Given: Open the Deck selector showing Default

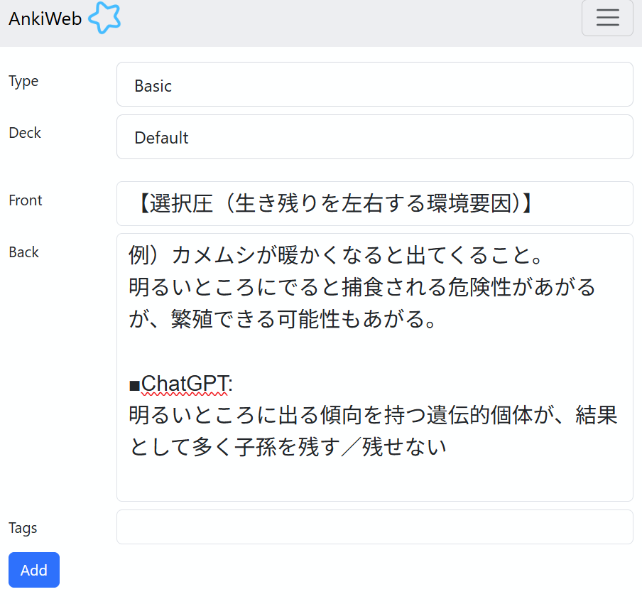Looking at the screenshot, I should (374, 137).
